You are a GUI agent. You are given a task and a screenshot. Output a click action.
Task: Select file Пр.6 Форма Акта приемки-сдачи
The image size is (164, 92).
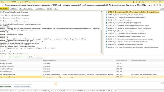point(127,36)
